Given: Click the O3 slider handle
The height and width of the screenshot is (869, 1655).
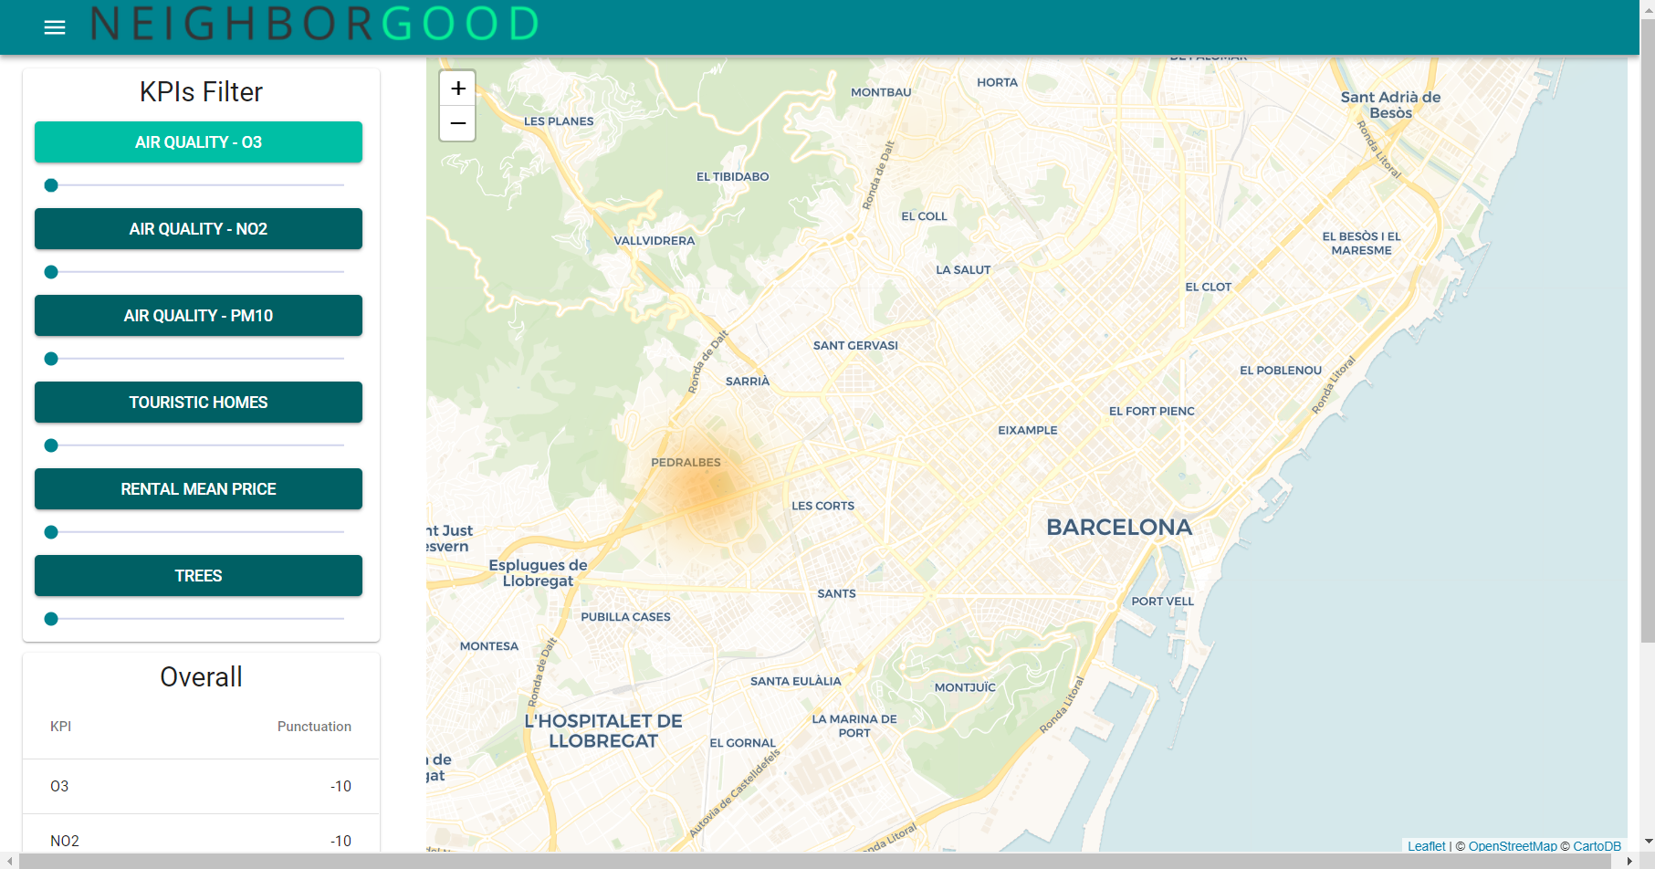Looking at the screenshot, I should tap(51, 185).
